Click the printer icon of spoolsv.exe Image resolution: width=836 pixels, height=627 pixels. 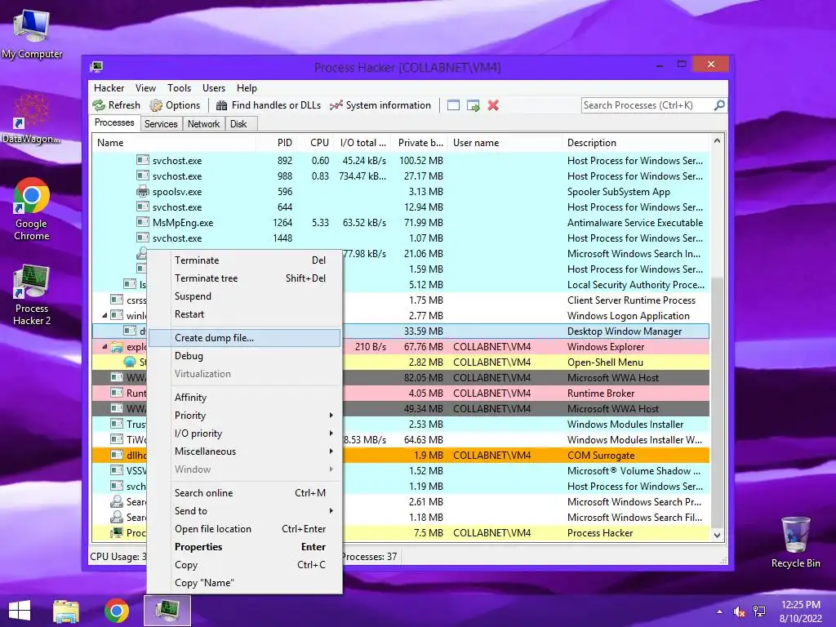pyautogui.click(x=142, y=191)
